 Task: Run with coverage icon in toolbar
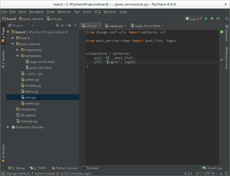[218, 19]
